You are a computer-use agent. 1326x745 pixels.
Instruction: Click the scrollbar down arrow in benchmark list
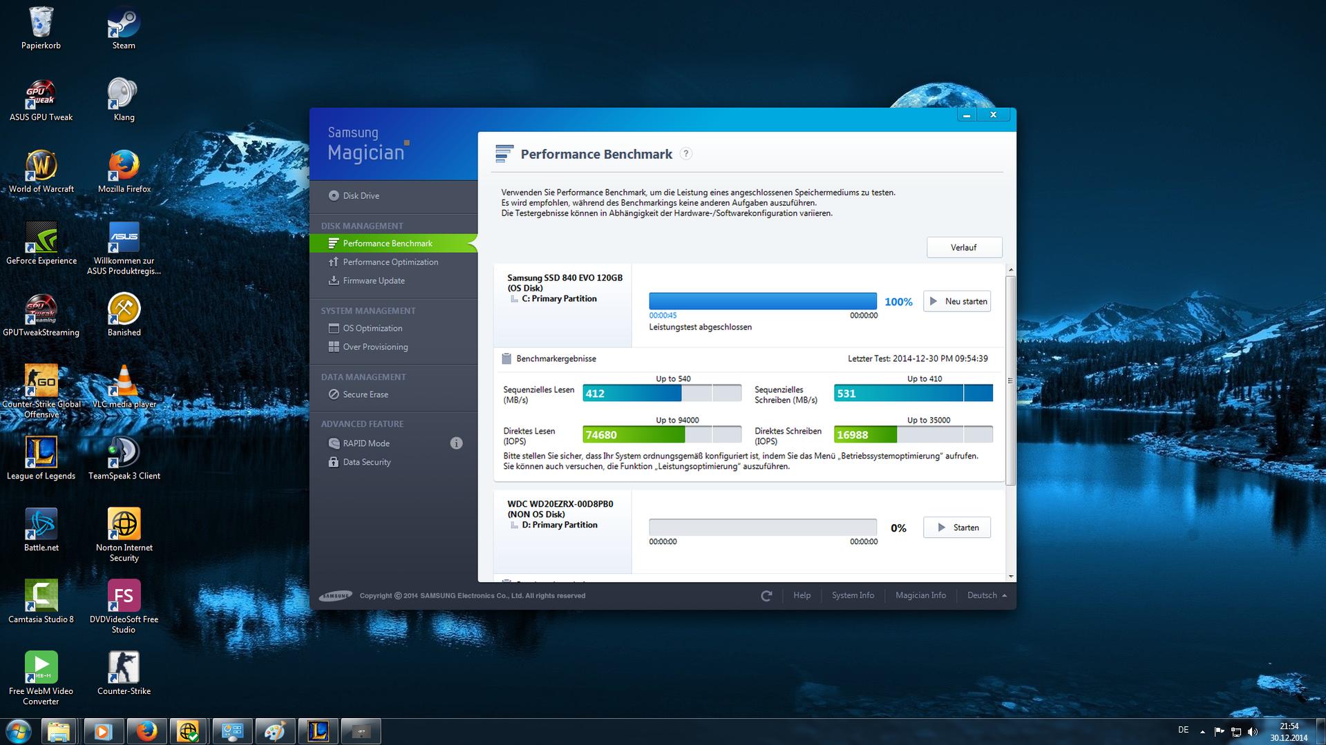[x=1010, y=577]
